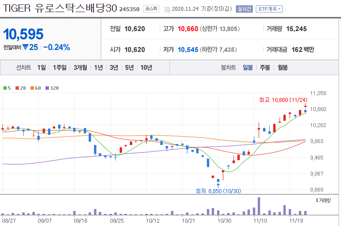Click the 거래대금 162 백만 value

pyautogui.click(x=303, y=49)
